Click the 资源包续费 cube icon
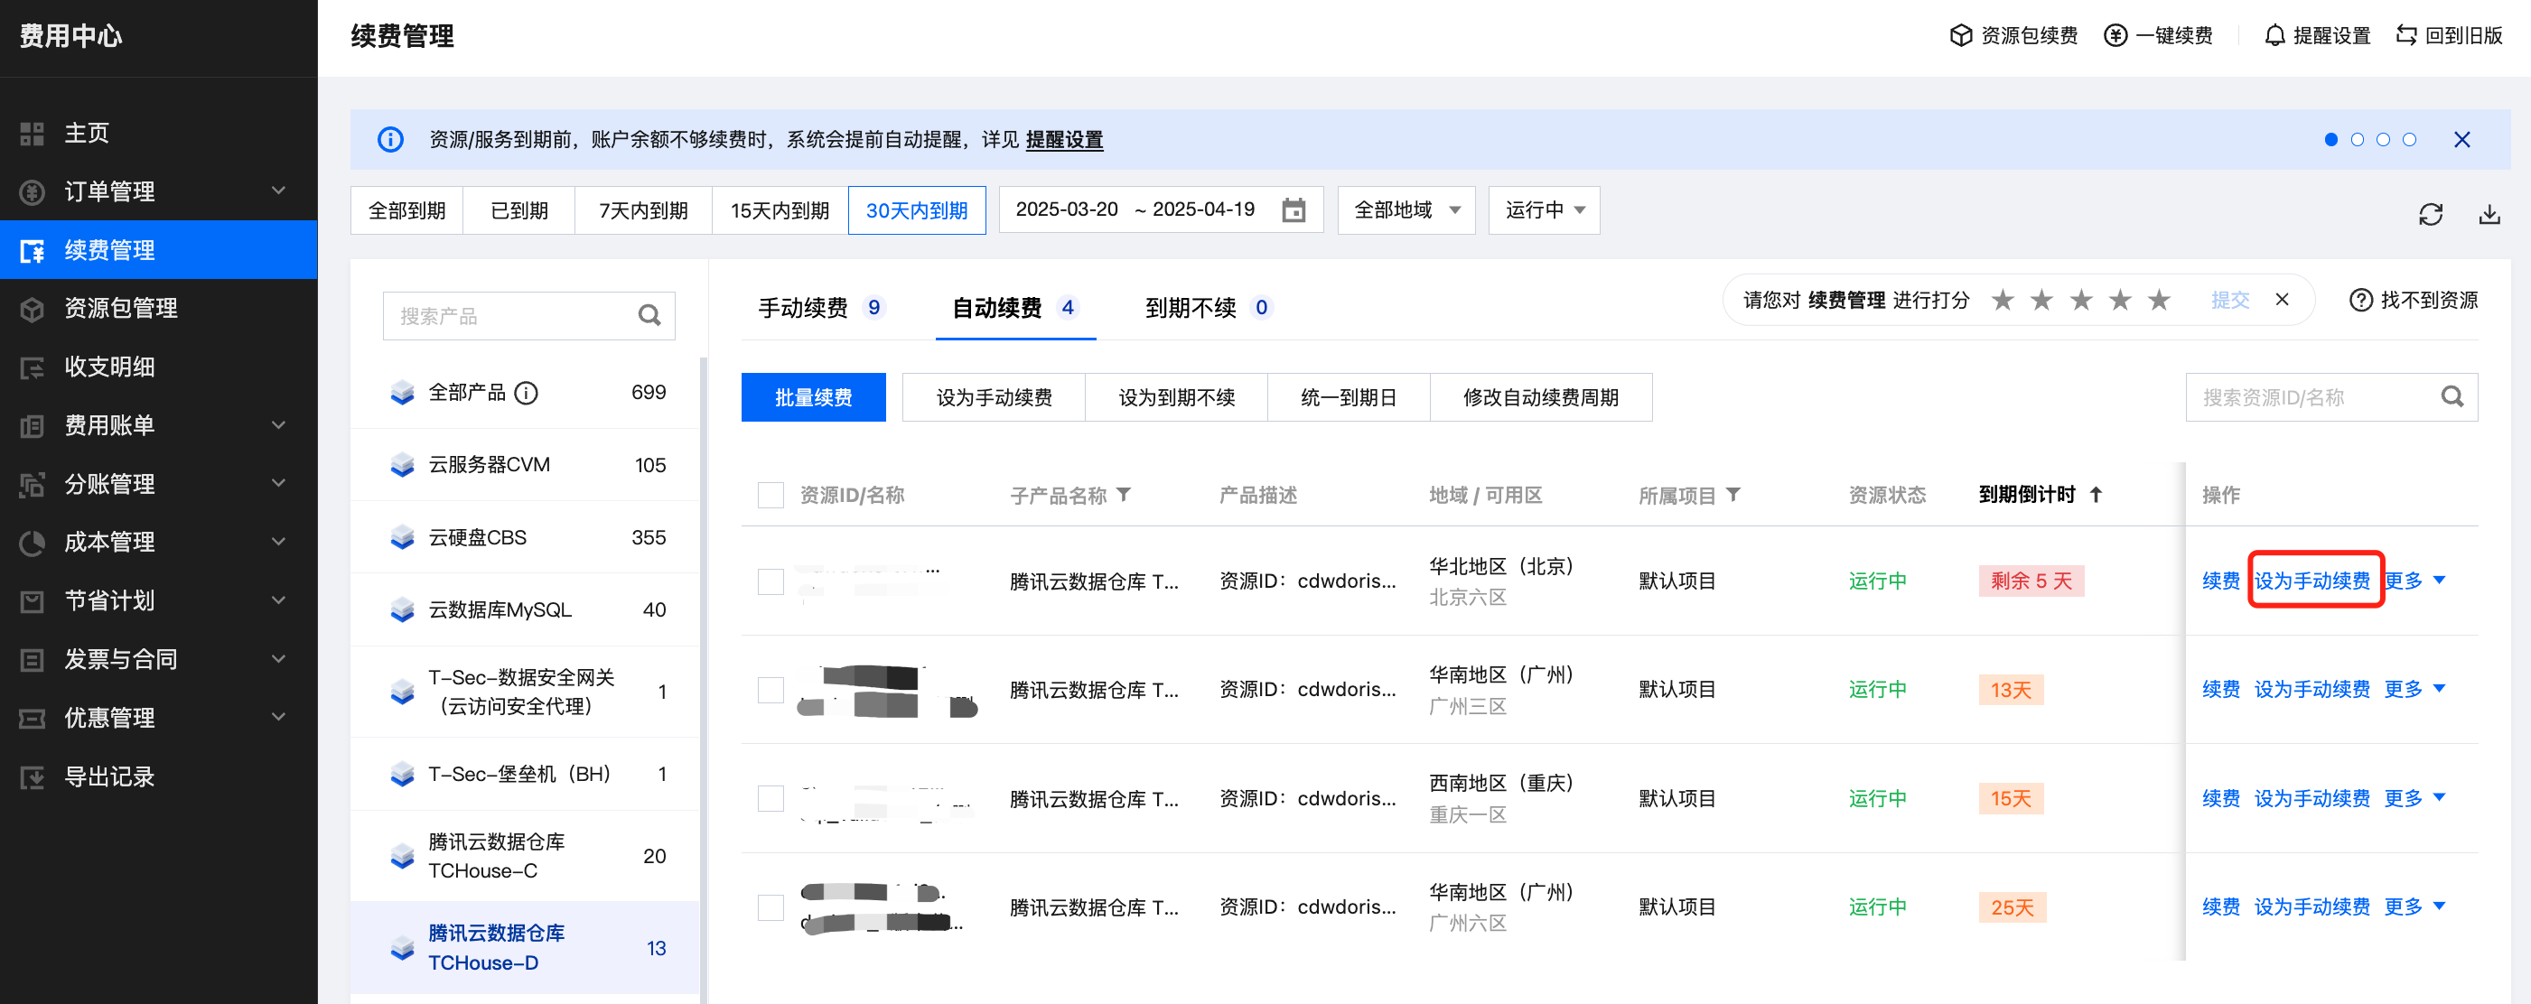2531x1004 pixels. tap(1960, 35)
